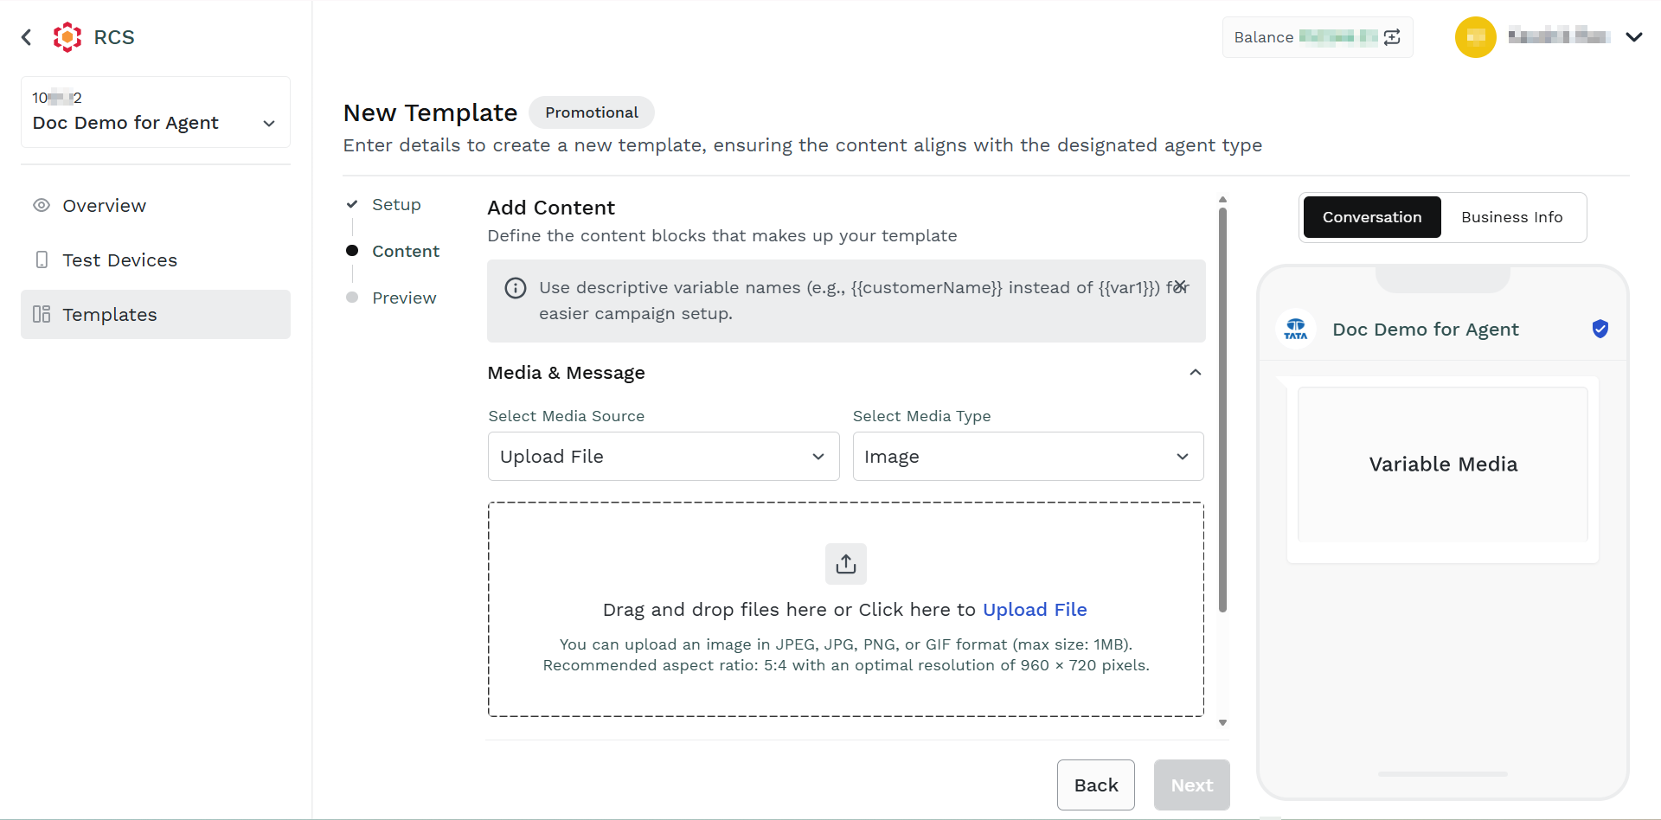This screenshot has width=1661, height=820.
Task: Switch to the Business Info tab
Action: pos(1512,217)
